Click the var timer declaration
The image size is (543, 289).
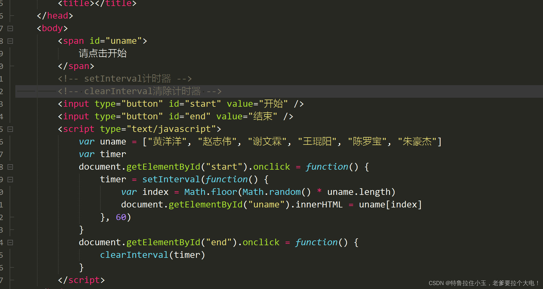point(102,154)
